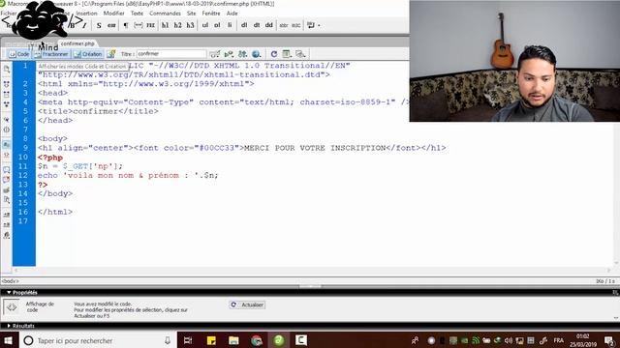
Task: Click the apply comment coding icon
Action: (7, 170)
